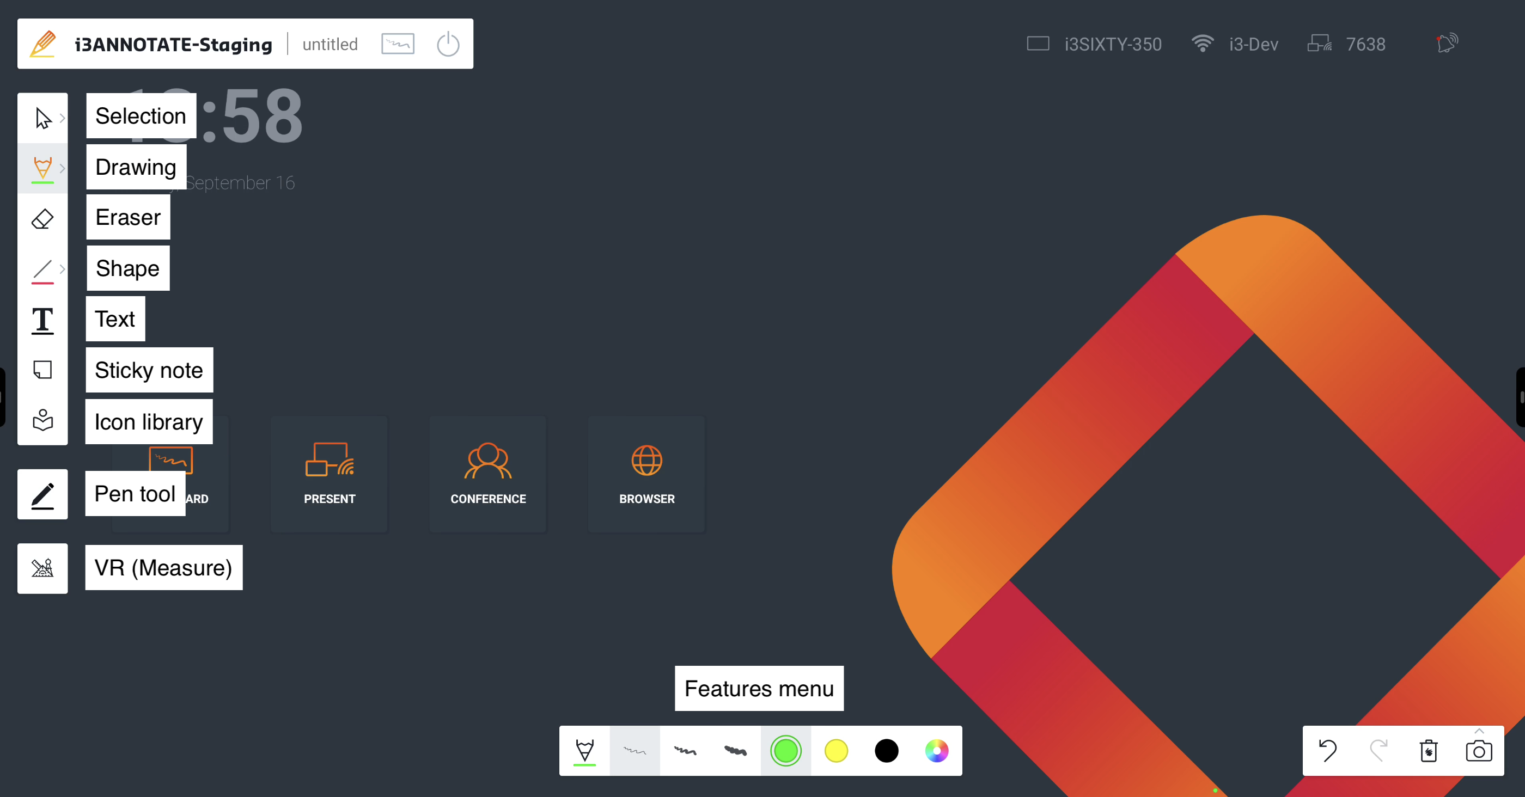Expand the Drawing tool options chevron
Screen dimensions: 1525x797
click(x=62, y=169)
